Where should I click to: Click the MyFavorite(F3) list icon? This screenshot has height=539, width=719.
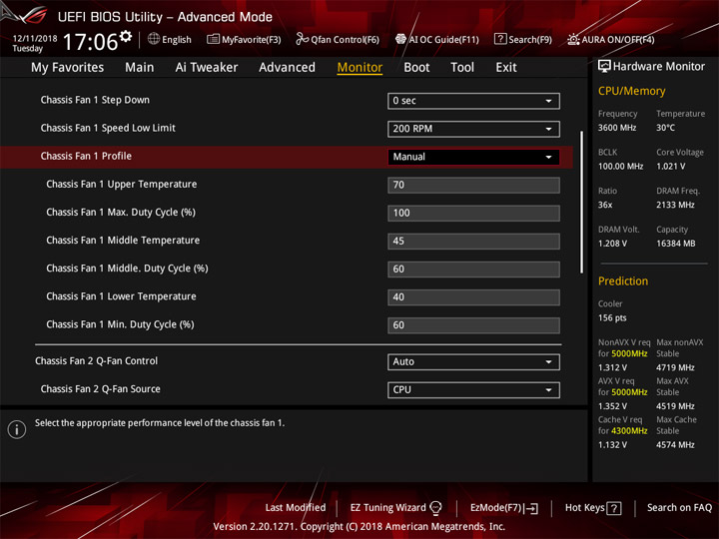(213, 39)
